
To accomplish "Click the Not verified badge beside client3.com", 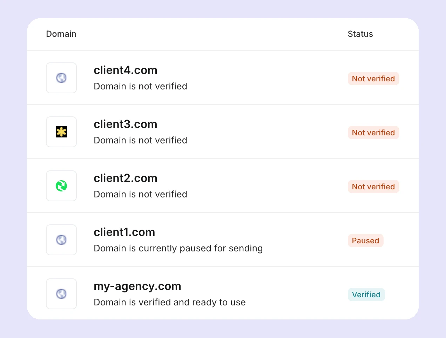I will coord(373,133).
